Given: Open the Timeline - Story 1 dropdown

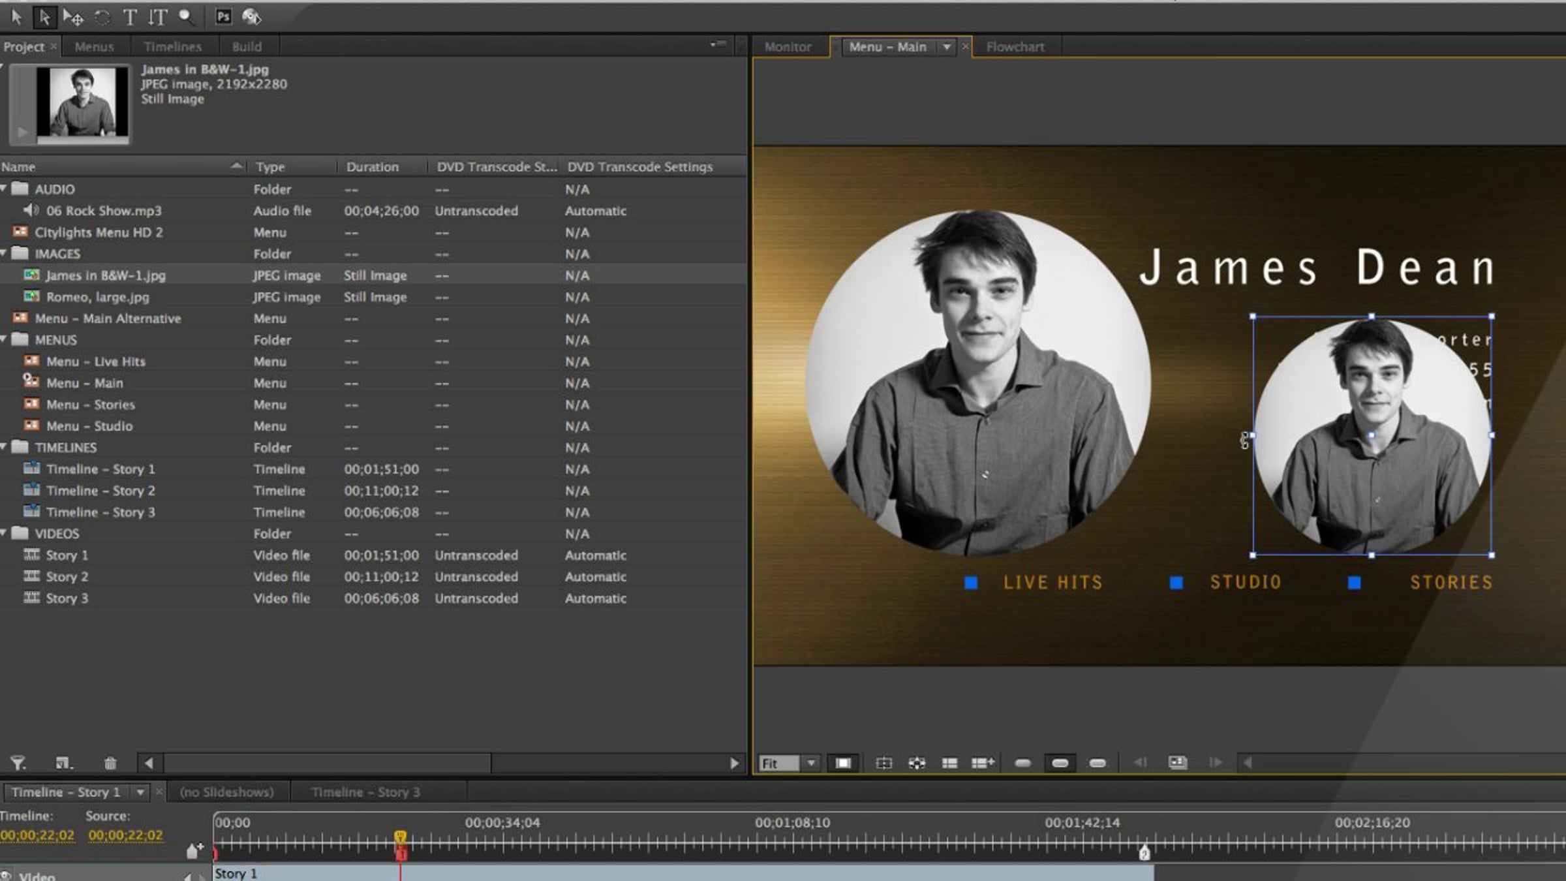Looking at the screenshot, I should point(140,792).
